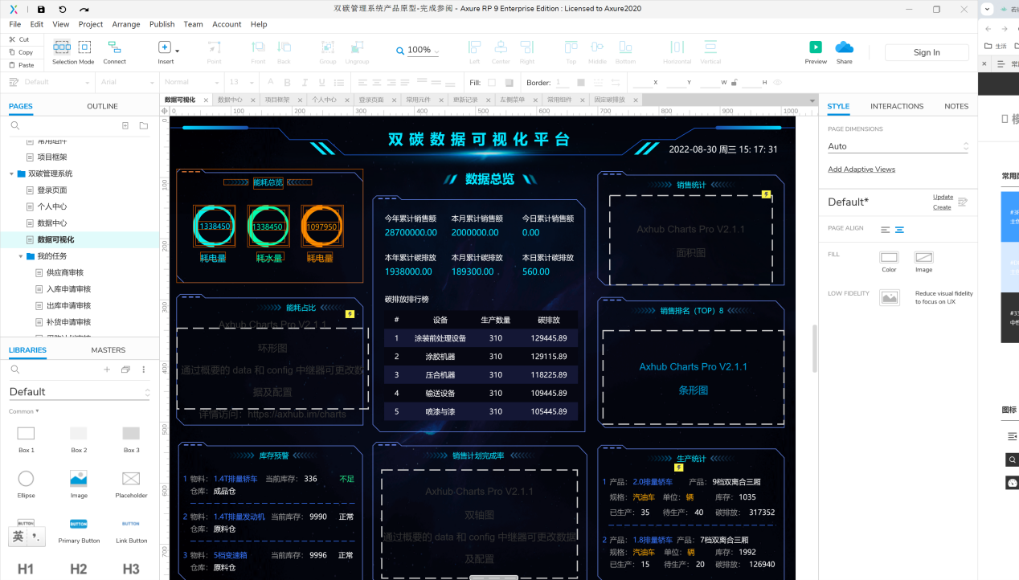The width and height of the screenshot is (1019, 580).
Task: Open the Publish menu
Action: coord(162,24)
